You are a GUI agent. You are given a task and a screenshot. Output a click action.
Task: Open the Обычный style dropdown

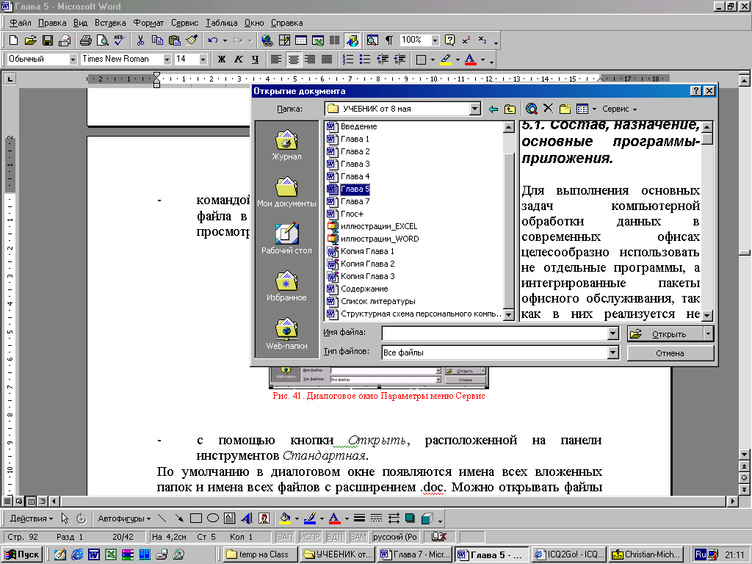click(73, 59)
